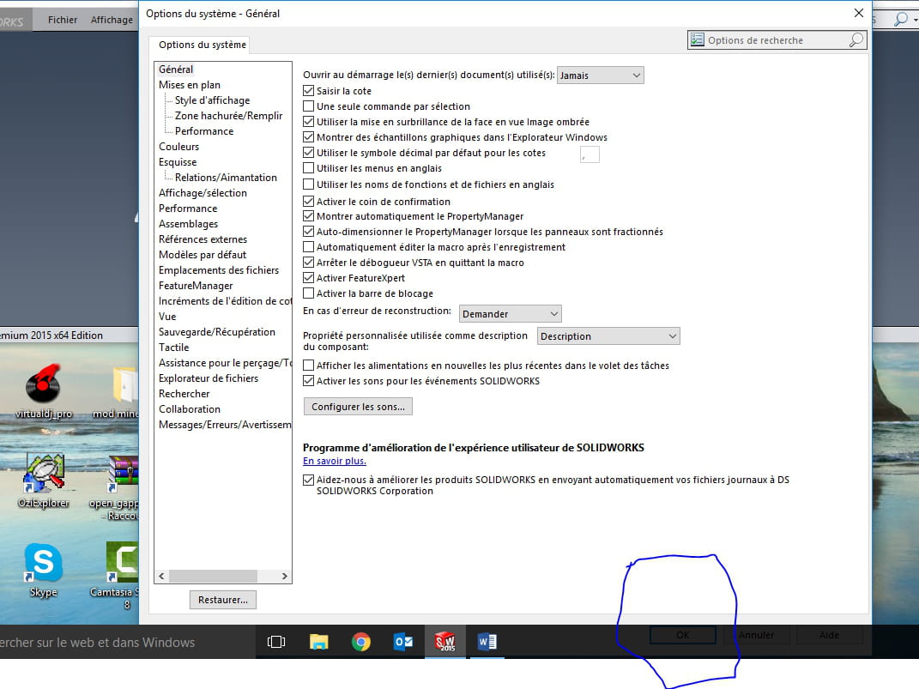Uncheck Utiliser la mise en surbrillance de la face

308,122
